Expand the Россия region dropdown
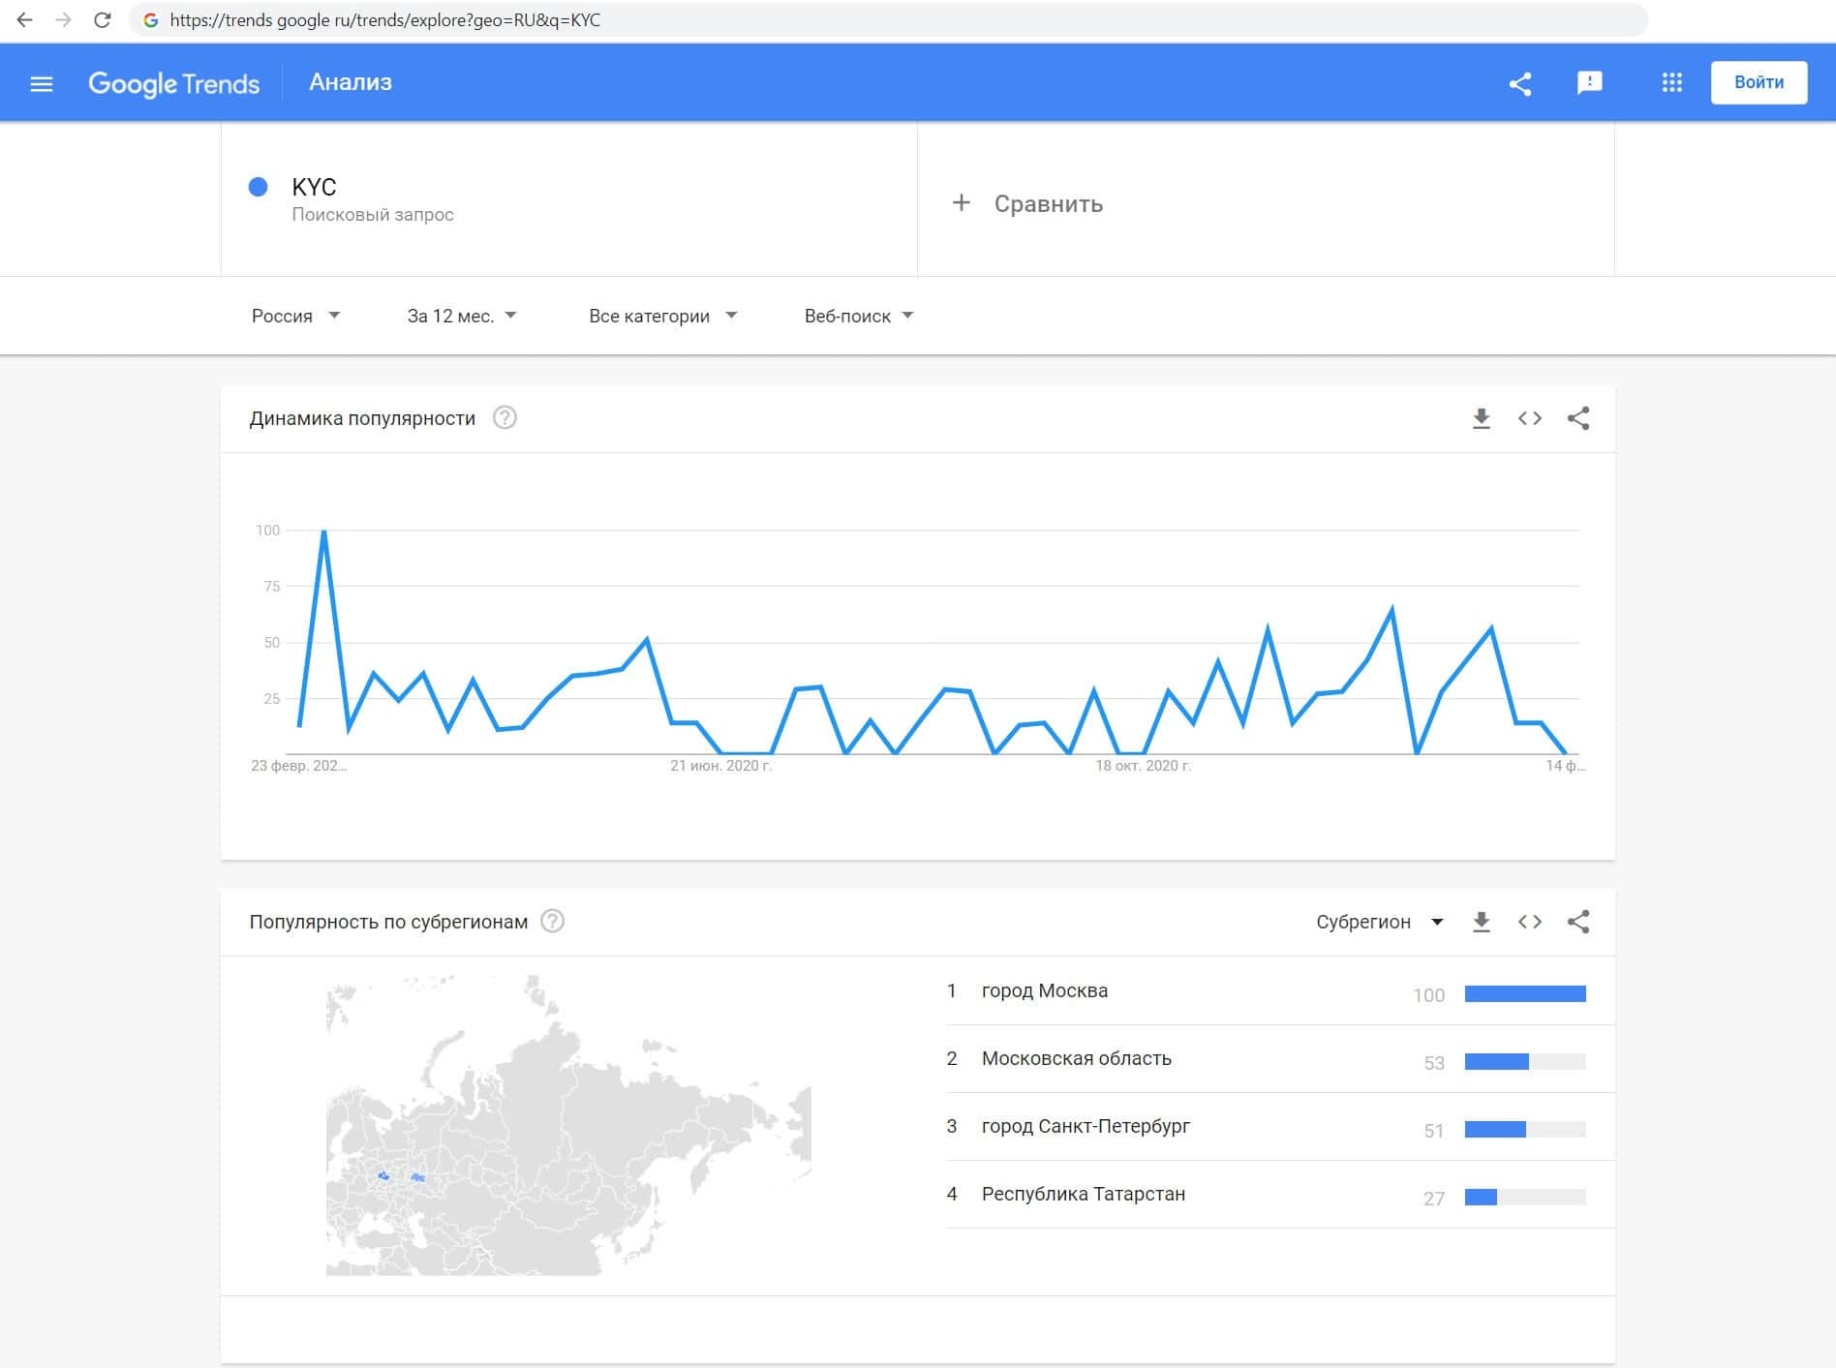This screenshot has width=1836, height=1368. (x=295, y=316)
